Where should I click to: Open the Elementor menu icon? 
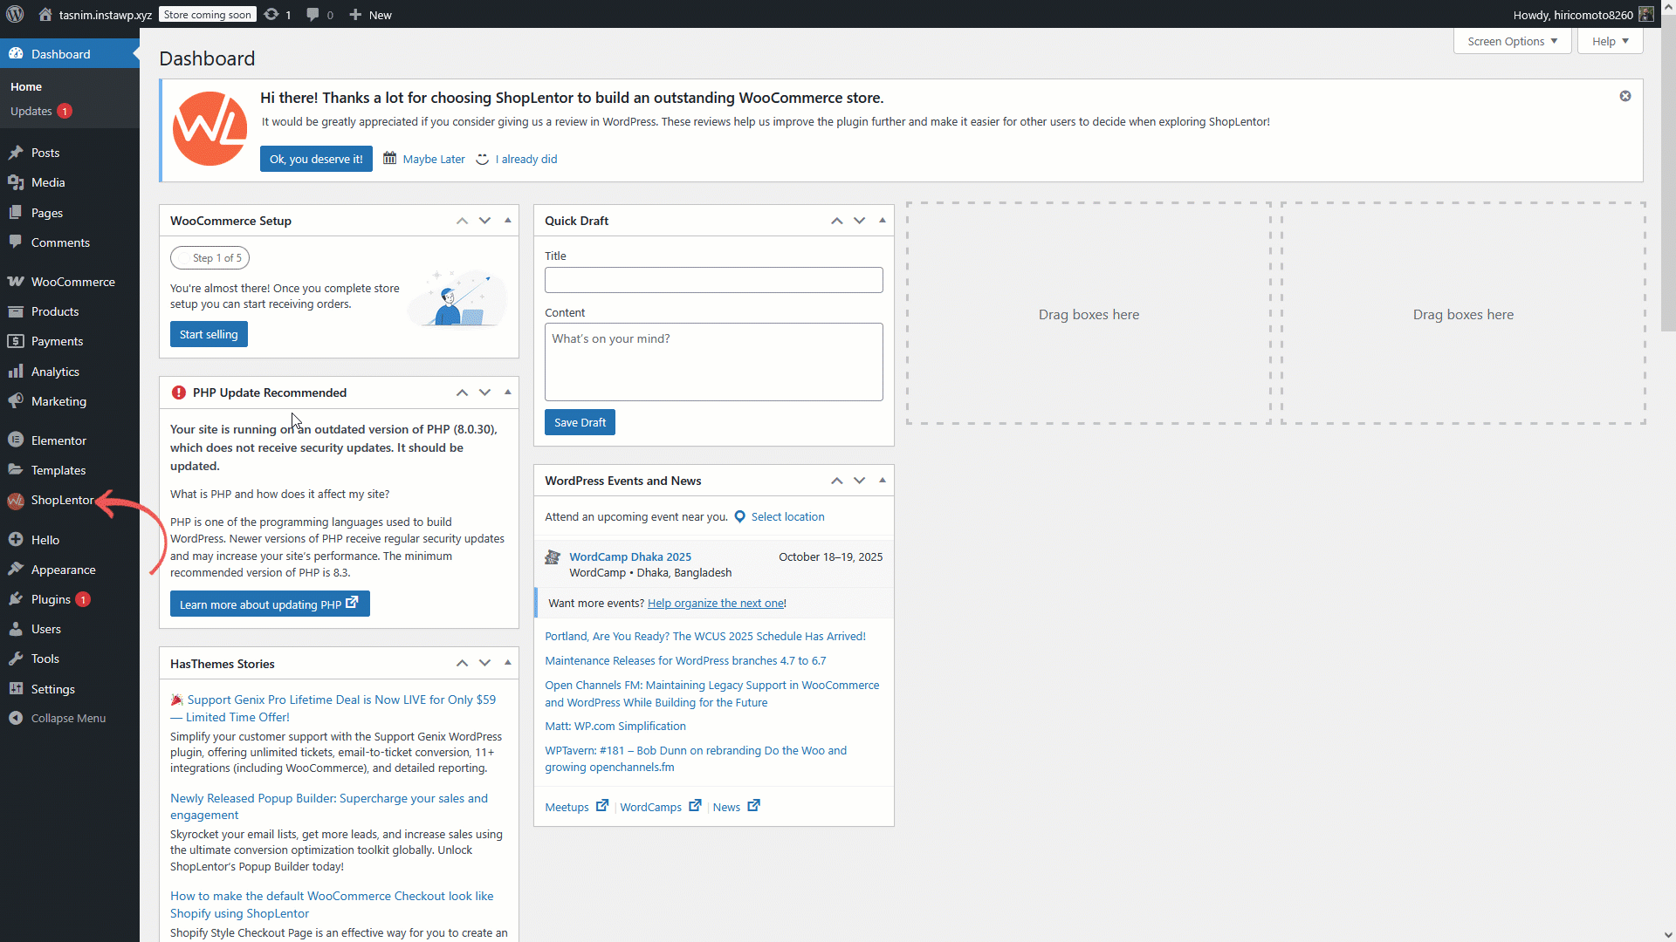click(x=16, y=440)
